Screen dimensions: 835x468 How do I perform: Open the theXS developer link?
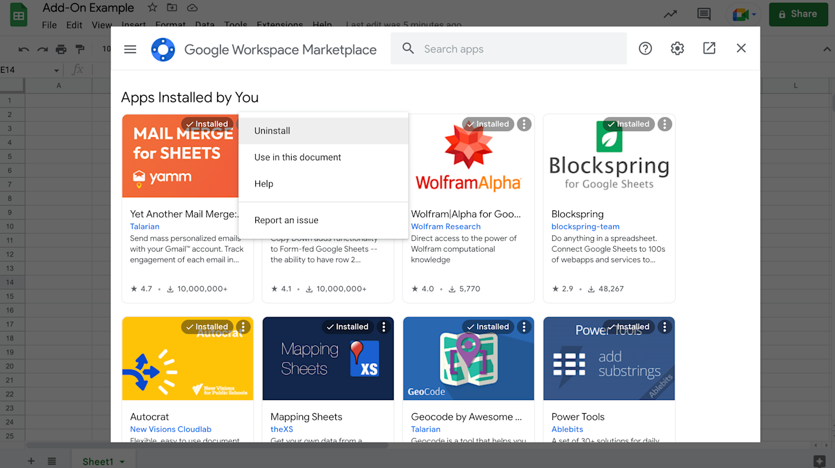282,429
